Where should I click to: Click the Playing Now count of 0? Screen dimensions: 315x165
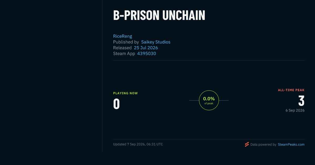(117, 104)
